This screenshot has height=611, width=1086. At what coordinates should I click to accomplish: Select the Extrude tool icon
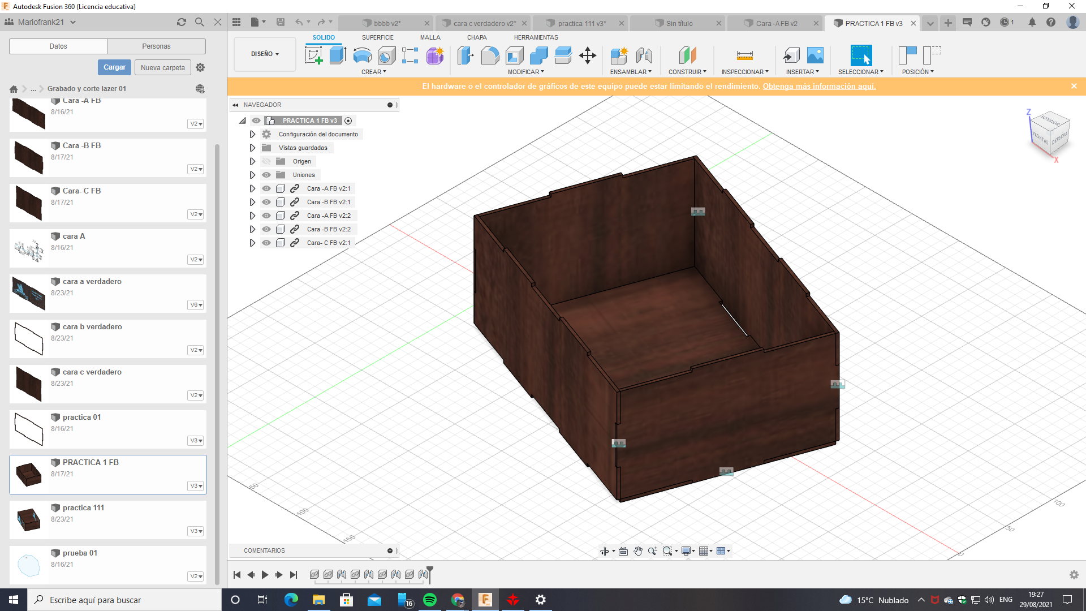(338, 55)
